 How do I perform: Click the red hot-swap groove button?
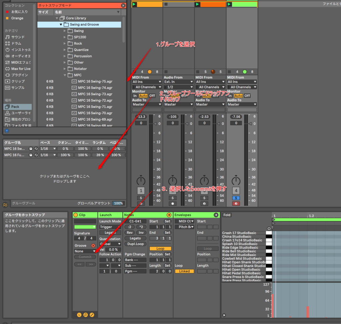(x=93, y=246)
